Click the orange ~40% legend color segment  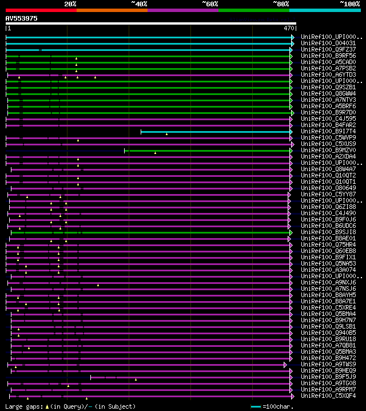(112, 10)
